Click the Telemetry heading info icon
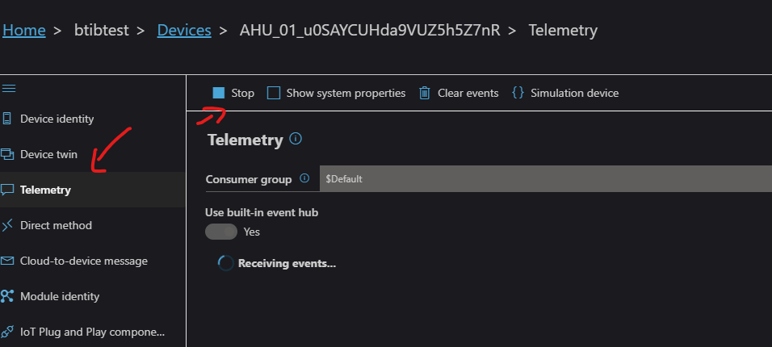Viewport: 772px width, 347px height. coord(296,140)
